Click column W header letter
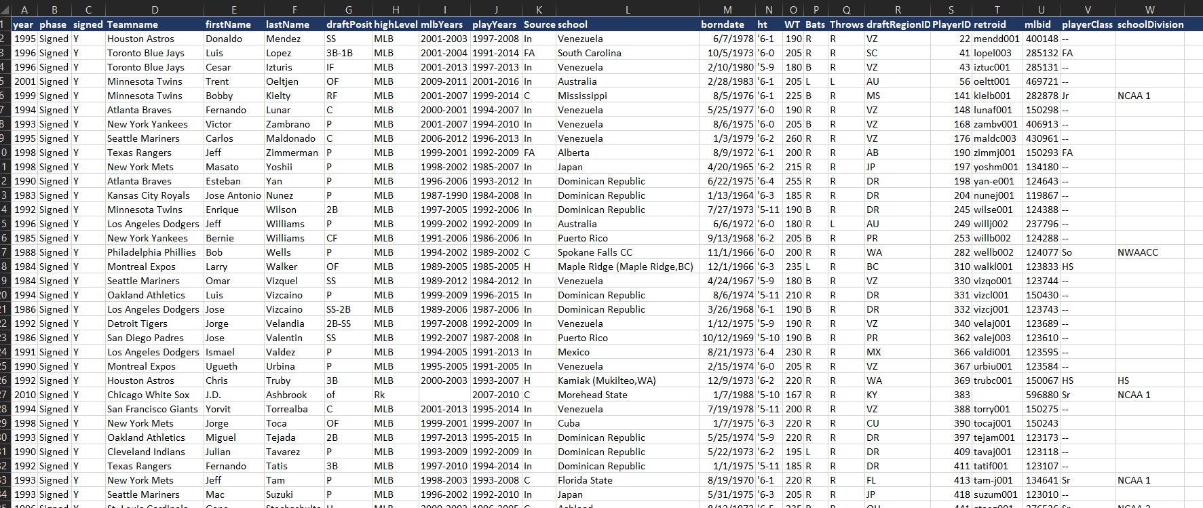 click(x=1149, y=9)
